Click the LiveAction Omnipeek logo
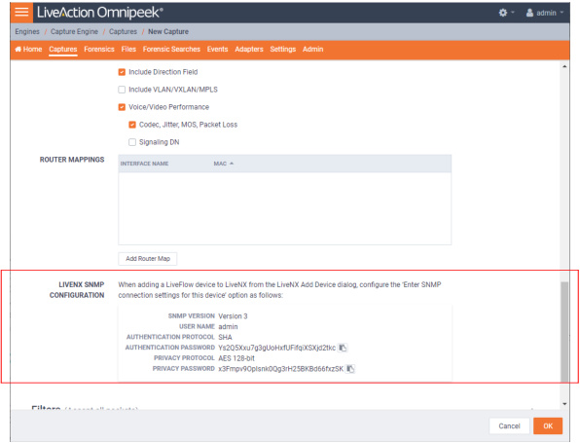The height and width of the screenshot is (443, 580). point(100,13)
